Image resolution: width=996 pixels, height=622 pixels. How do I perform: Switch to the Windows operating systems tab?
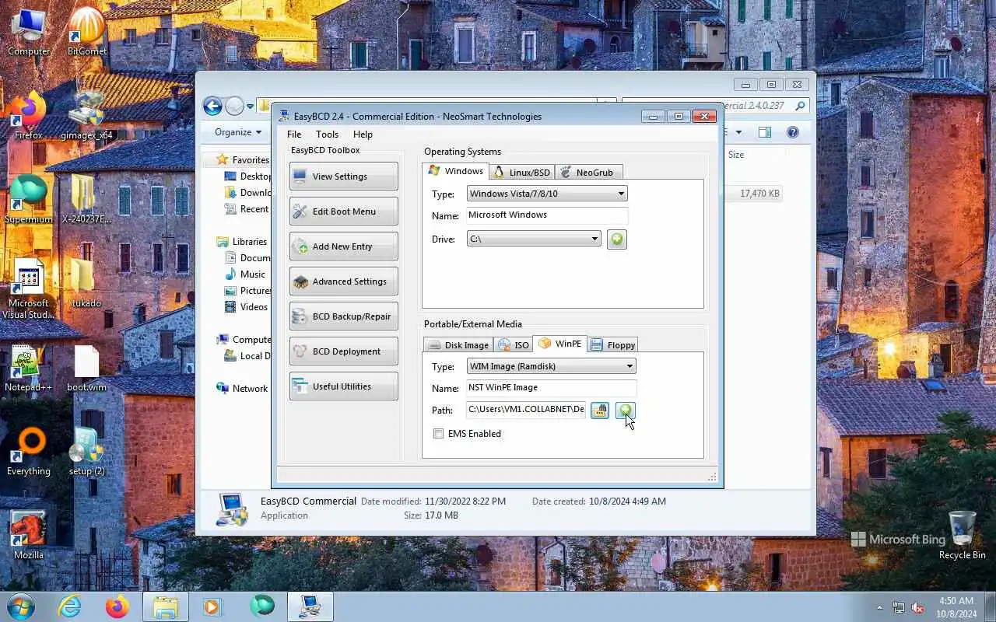click(x=456, y=171)
